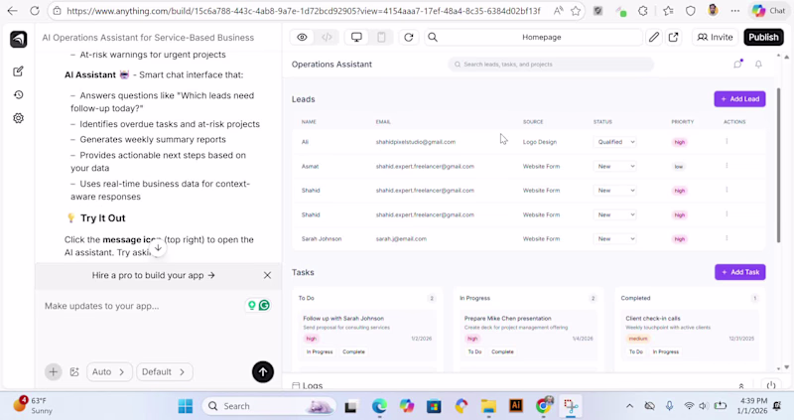Move Client check-in calls to In Progress
The image size is (794, 420).
pos(665,351)
